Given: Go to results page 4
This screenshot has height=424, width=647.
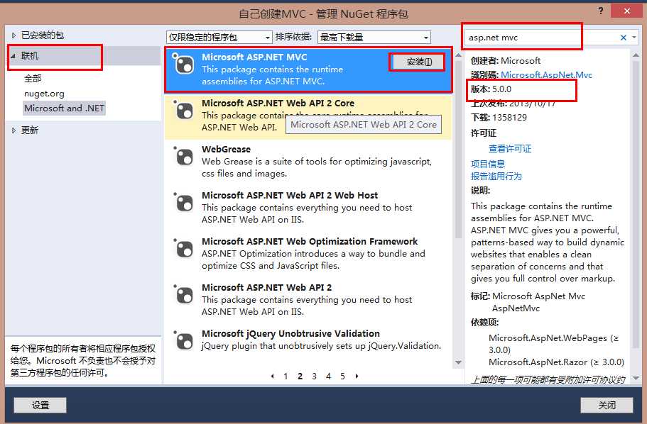Looking at the screenshot, I should coord(328,376).
